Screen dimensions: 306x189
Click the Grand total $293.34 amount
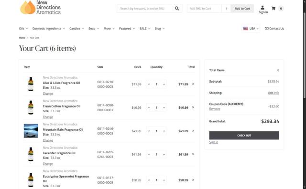pyautogui.click(x=270, y=121)
